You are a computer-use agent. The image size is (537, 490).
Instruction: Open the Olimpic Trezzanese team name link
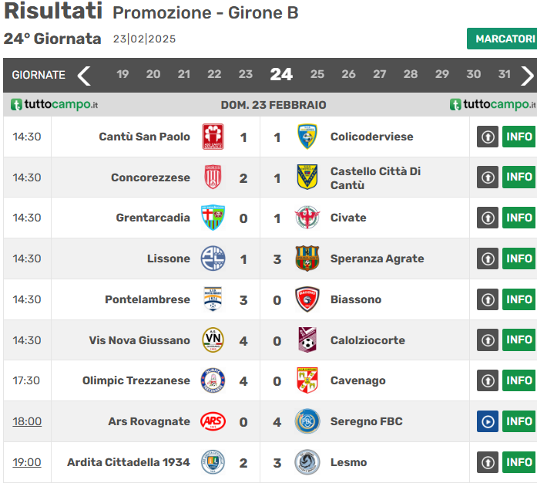pyautogui.click(x=136, y=380)
